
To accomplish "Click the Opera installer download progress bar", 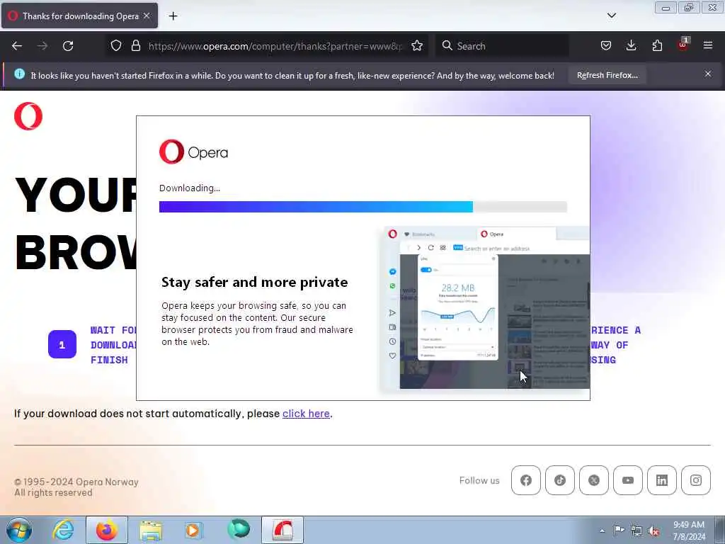I will [363, 207].
